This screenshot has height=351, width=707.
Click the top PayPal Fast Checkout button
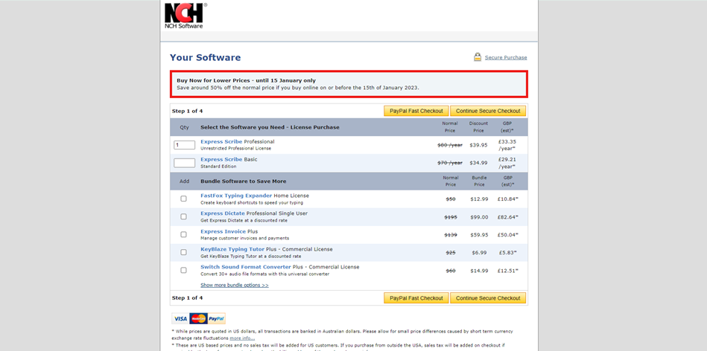point(416,111)
